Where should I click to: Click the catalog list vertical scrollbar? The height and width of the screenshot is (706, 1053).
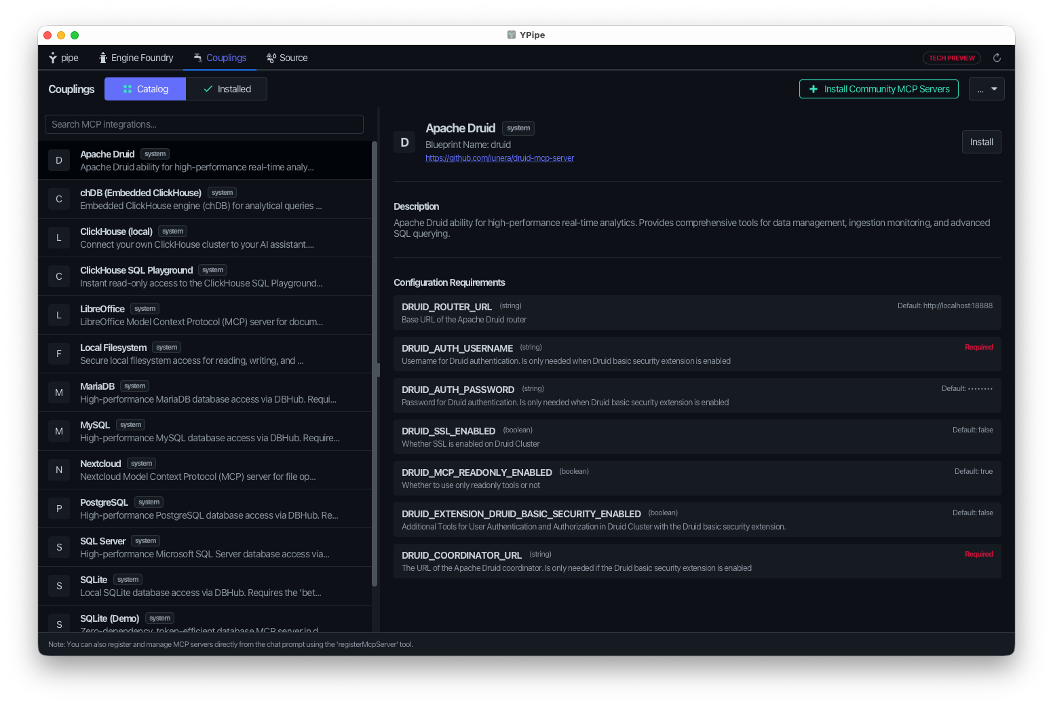[x=375, y=364]
